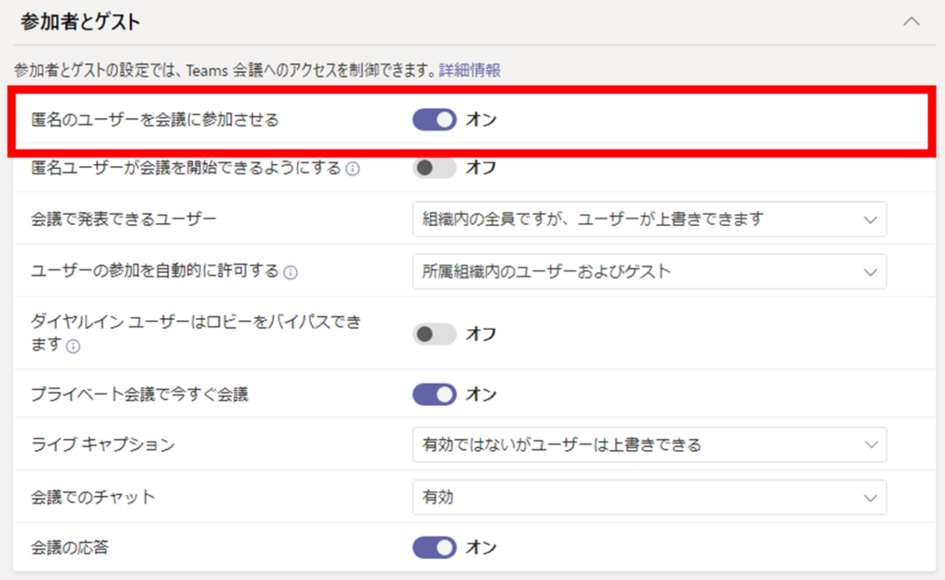Open the 詳細情報 link
The image size is (945, 580).
pyautogui.click(x=470, y=70)
